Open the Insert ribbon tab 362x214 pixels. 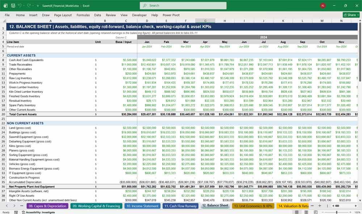point(33,15)
